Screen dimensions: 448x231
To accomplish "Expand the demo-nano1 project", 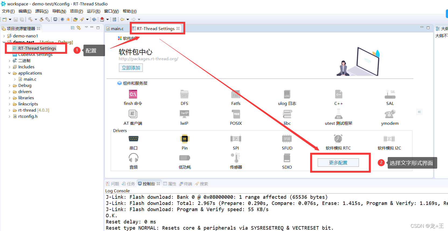I will pyautogui.click(x=4, y=36).
